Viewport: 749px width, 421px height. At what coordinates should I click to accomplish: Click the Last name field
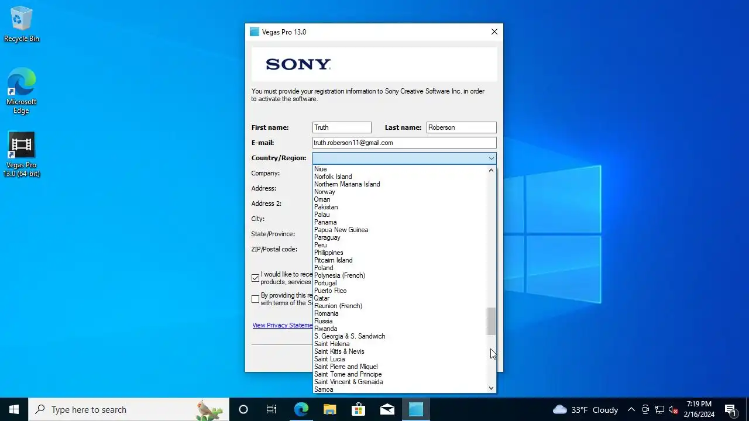461,127
